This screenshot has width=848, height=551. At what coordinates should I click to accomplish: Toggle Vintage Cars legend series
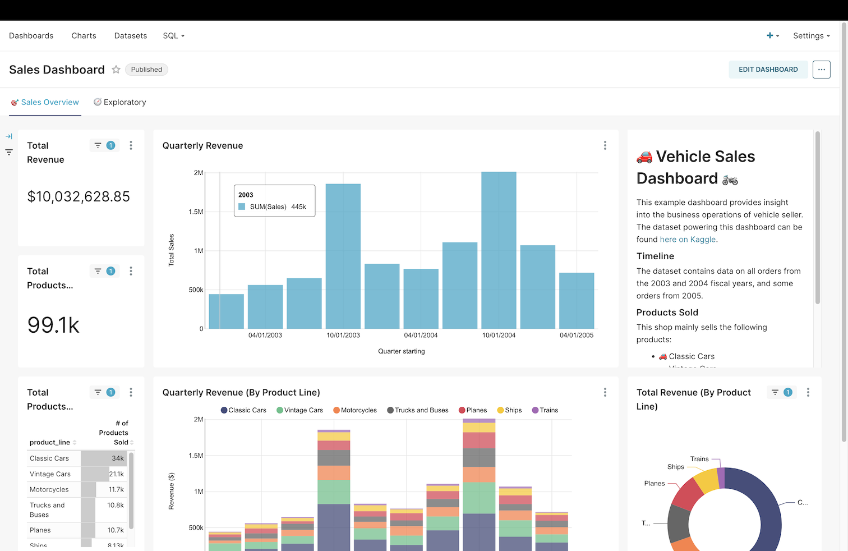click(299, 410)
